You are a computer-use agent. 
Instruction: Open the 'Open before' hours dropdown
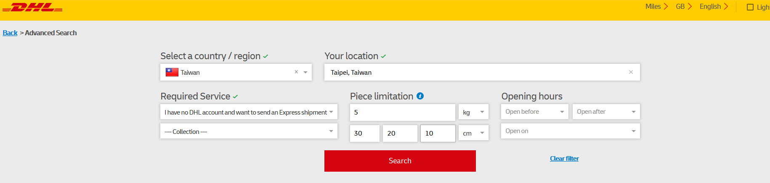(x=534, y=112)
